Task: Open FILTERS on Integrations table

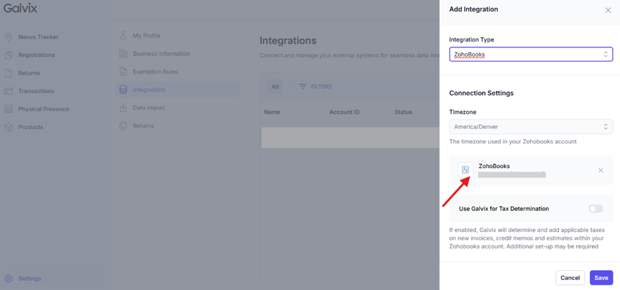Action: (x=315, y=86)
